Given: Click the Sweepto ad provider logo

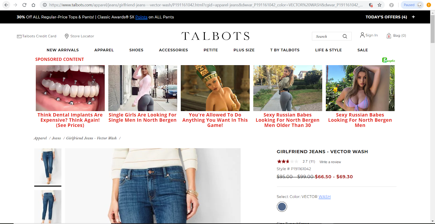Looking at the screenshot, I should [389, 60].
